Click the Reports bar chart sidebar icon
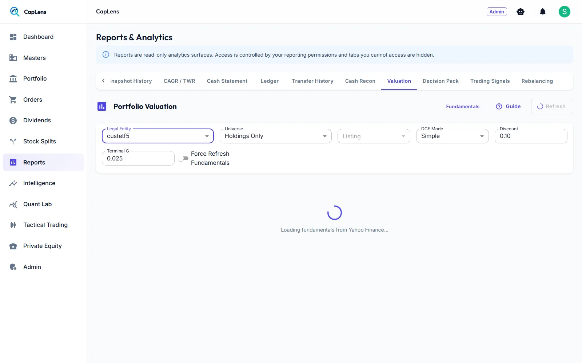582x363 pixels. 13,162
